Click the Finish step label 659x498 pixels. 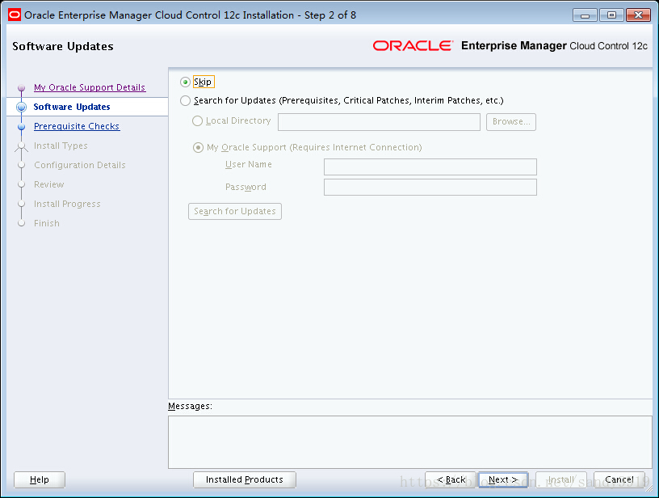tap(47, 223)
